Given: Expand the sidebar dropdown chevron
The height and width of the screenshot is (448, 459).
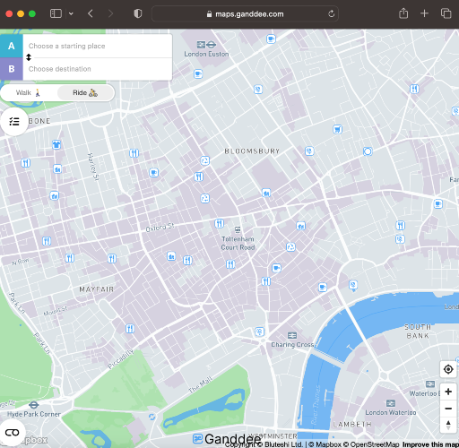Looking at the screenshot, I should coord(71,13).
